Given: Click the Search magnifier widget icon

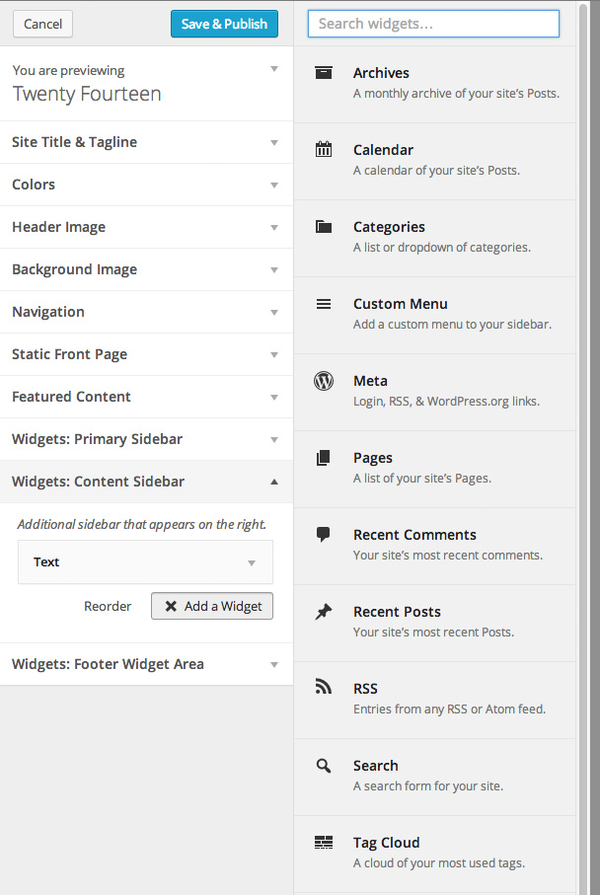Looking at the screenshot, I should click(324, 765).
